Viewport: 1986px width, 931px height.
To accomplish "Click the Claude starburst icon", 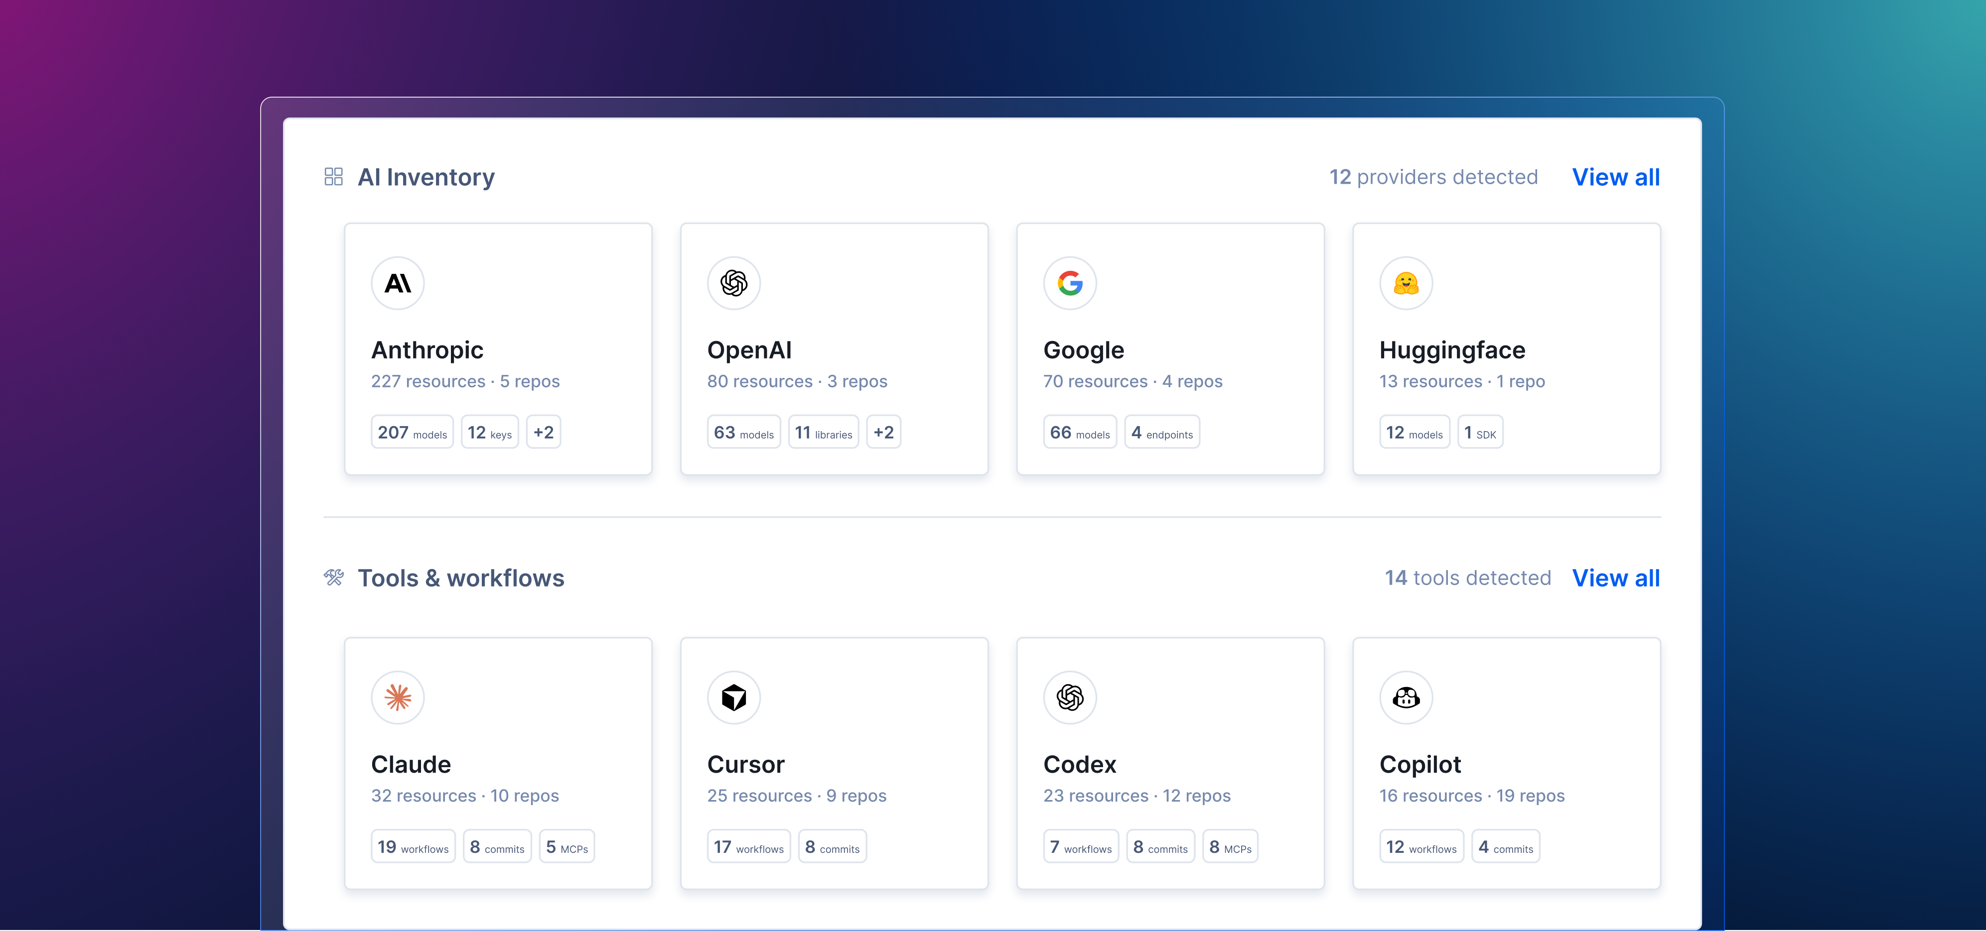I will click(x=398, y=697).
